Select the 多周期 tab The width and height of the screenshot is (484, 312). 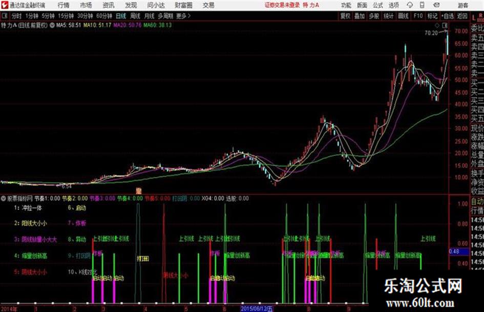click(x=165, y=16)
